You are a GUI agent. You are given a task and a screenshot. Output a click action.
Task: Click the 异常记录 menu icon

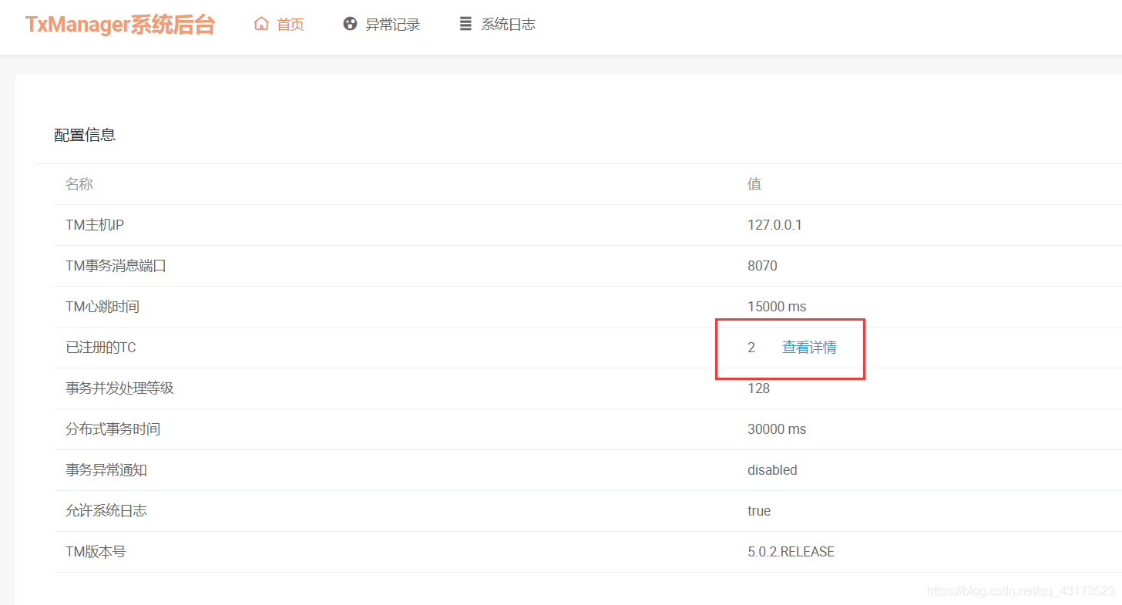(350, 24)
